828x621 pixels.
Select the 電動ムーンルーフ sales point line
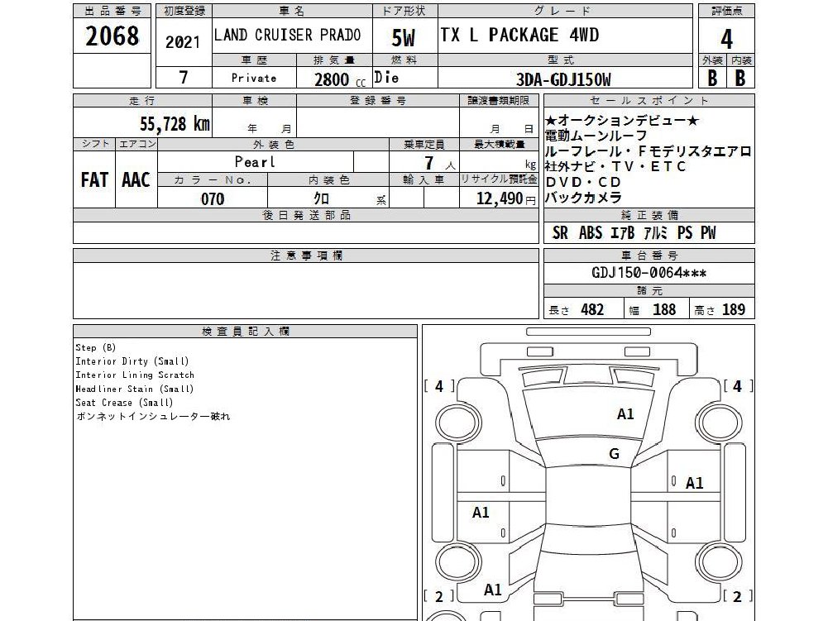(596, 136)
